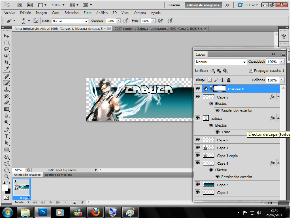Click lock position icon in Layers panel
This screenshot has height=218, width=290.
click(x=222, y=80)
